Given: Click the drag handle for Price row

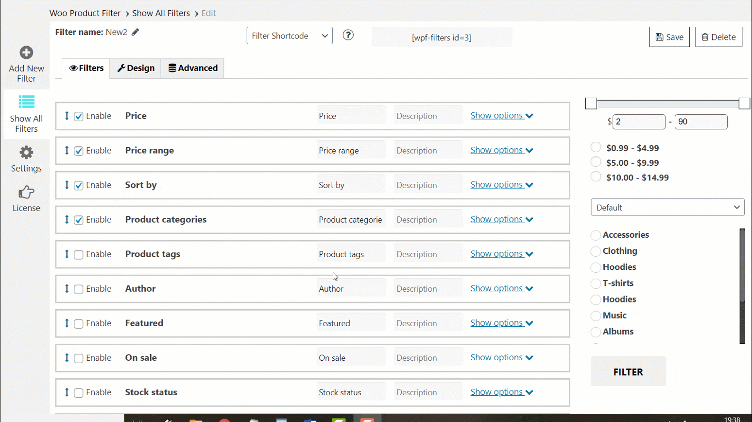Looking at the screenshot, I should click(67, 116).
